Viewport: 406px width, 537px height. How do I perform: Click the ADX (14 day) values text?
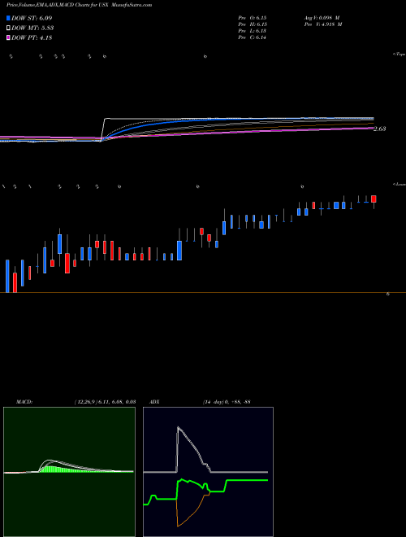point(227,402)
